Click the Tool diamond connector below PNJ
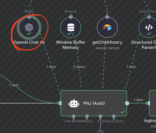 [x=100, y=116]
